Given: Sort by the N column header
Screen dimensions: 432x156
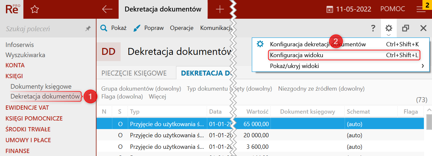Looking at the screenshot, I should tap(104, 112).
